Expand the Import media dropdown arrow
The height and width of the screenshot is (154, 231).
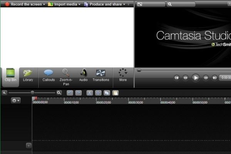(79, 5)
